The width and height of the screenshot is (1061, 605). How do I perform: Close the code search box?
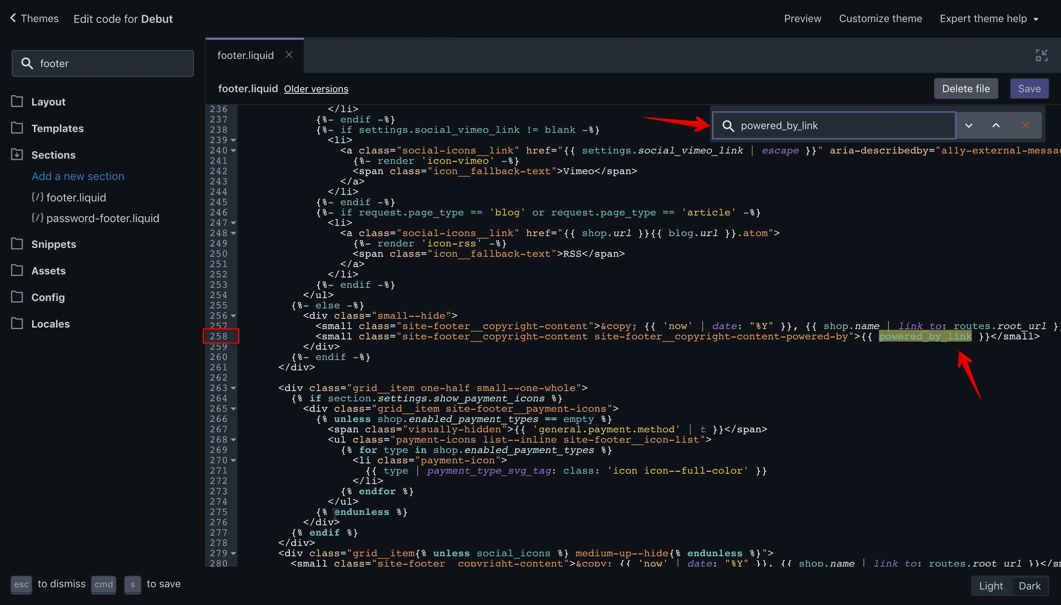tap(1025, 125)
